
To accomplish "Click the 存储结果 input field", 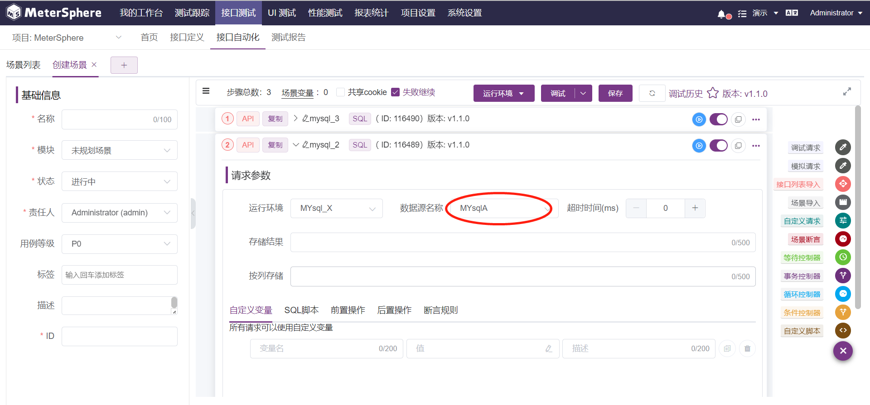I will 523,242.
